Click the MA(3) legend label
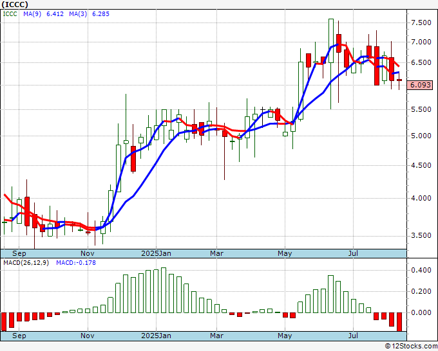Screen dimensions: 438x351 coord(78,14)
